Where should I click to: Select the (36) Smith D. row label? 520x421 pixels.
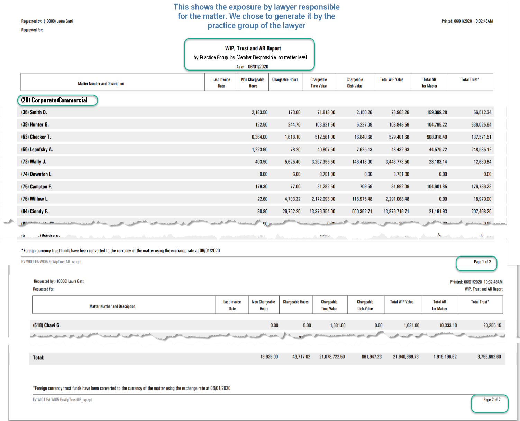click(34, 112)
